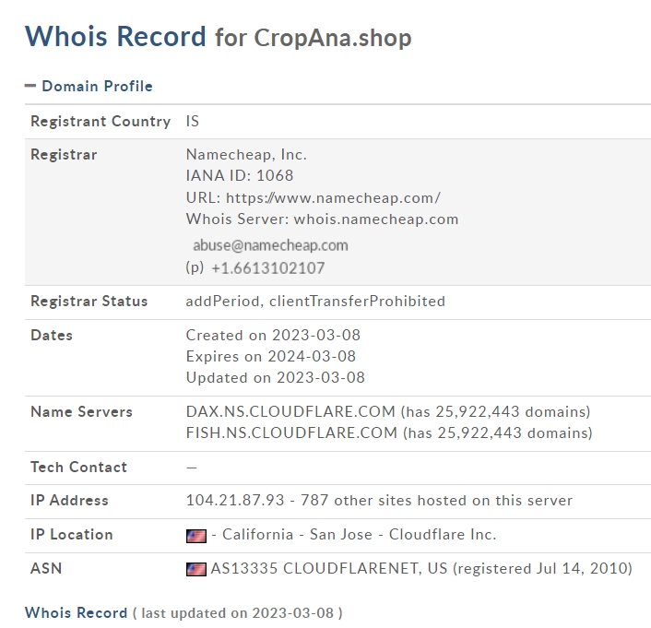The height and width of the screenshot is (628, 651).
Task: Click FISH.NS.CLOUDFLARE.COM name server
Action: (292, 432)
